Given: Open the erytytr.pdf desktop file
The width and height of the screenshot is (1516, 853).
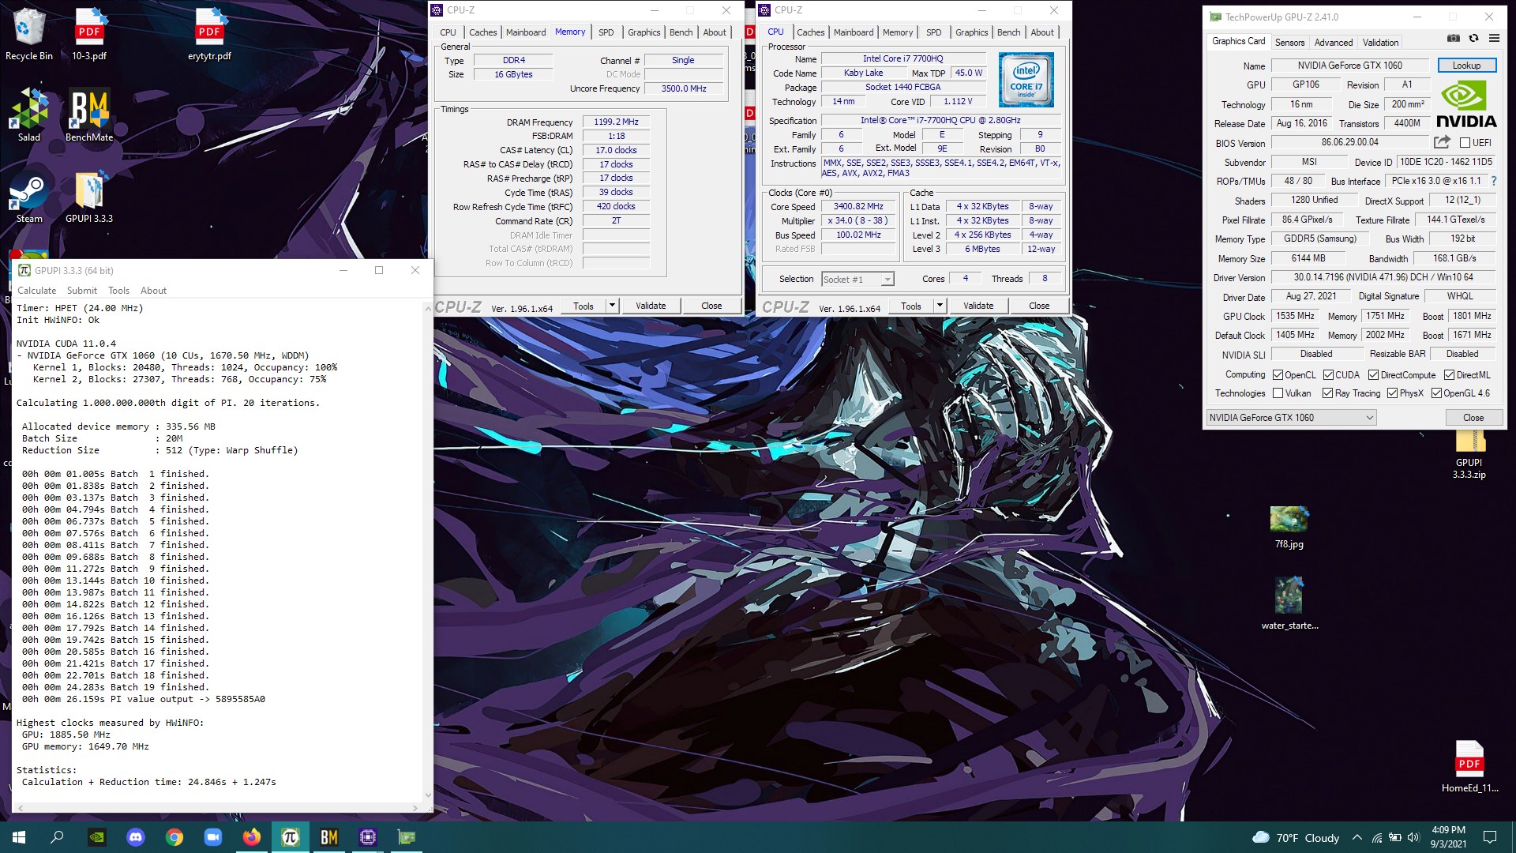Looking at the screenshot, I should point(209,34).
